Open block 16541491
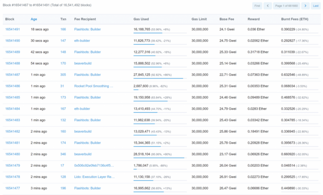The image size is (323, 195). tap(13, 29)
